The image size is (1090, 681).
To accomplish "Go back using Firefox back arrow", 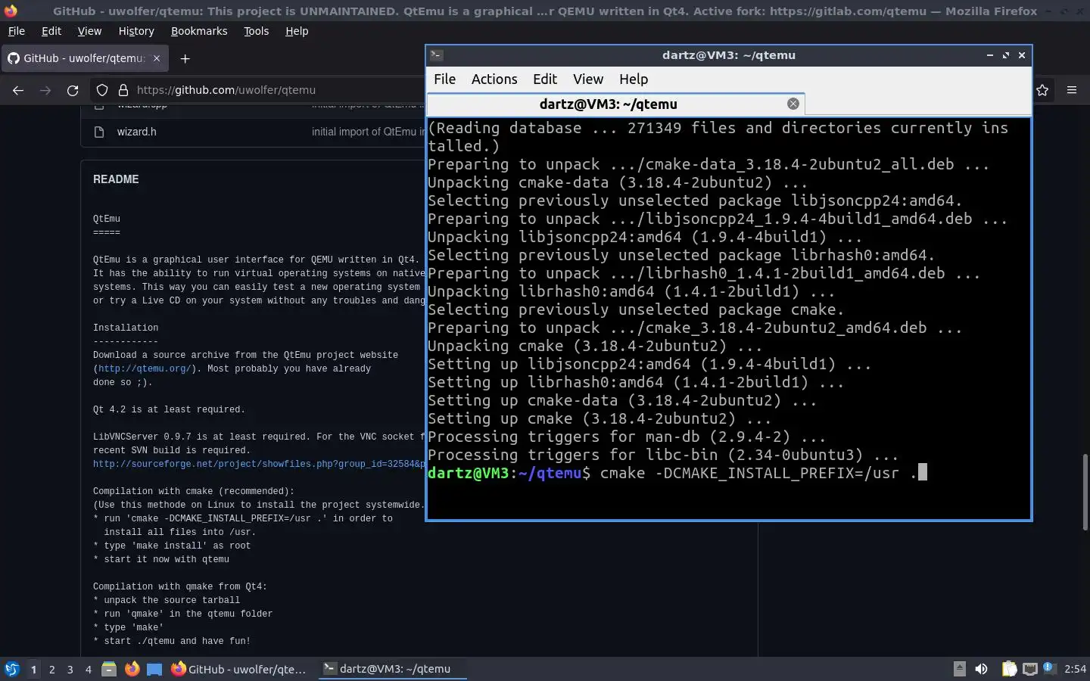I will 18,90.
